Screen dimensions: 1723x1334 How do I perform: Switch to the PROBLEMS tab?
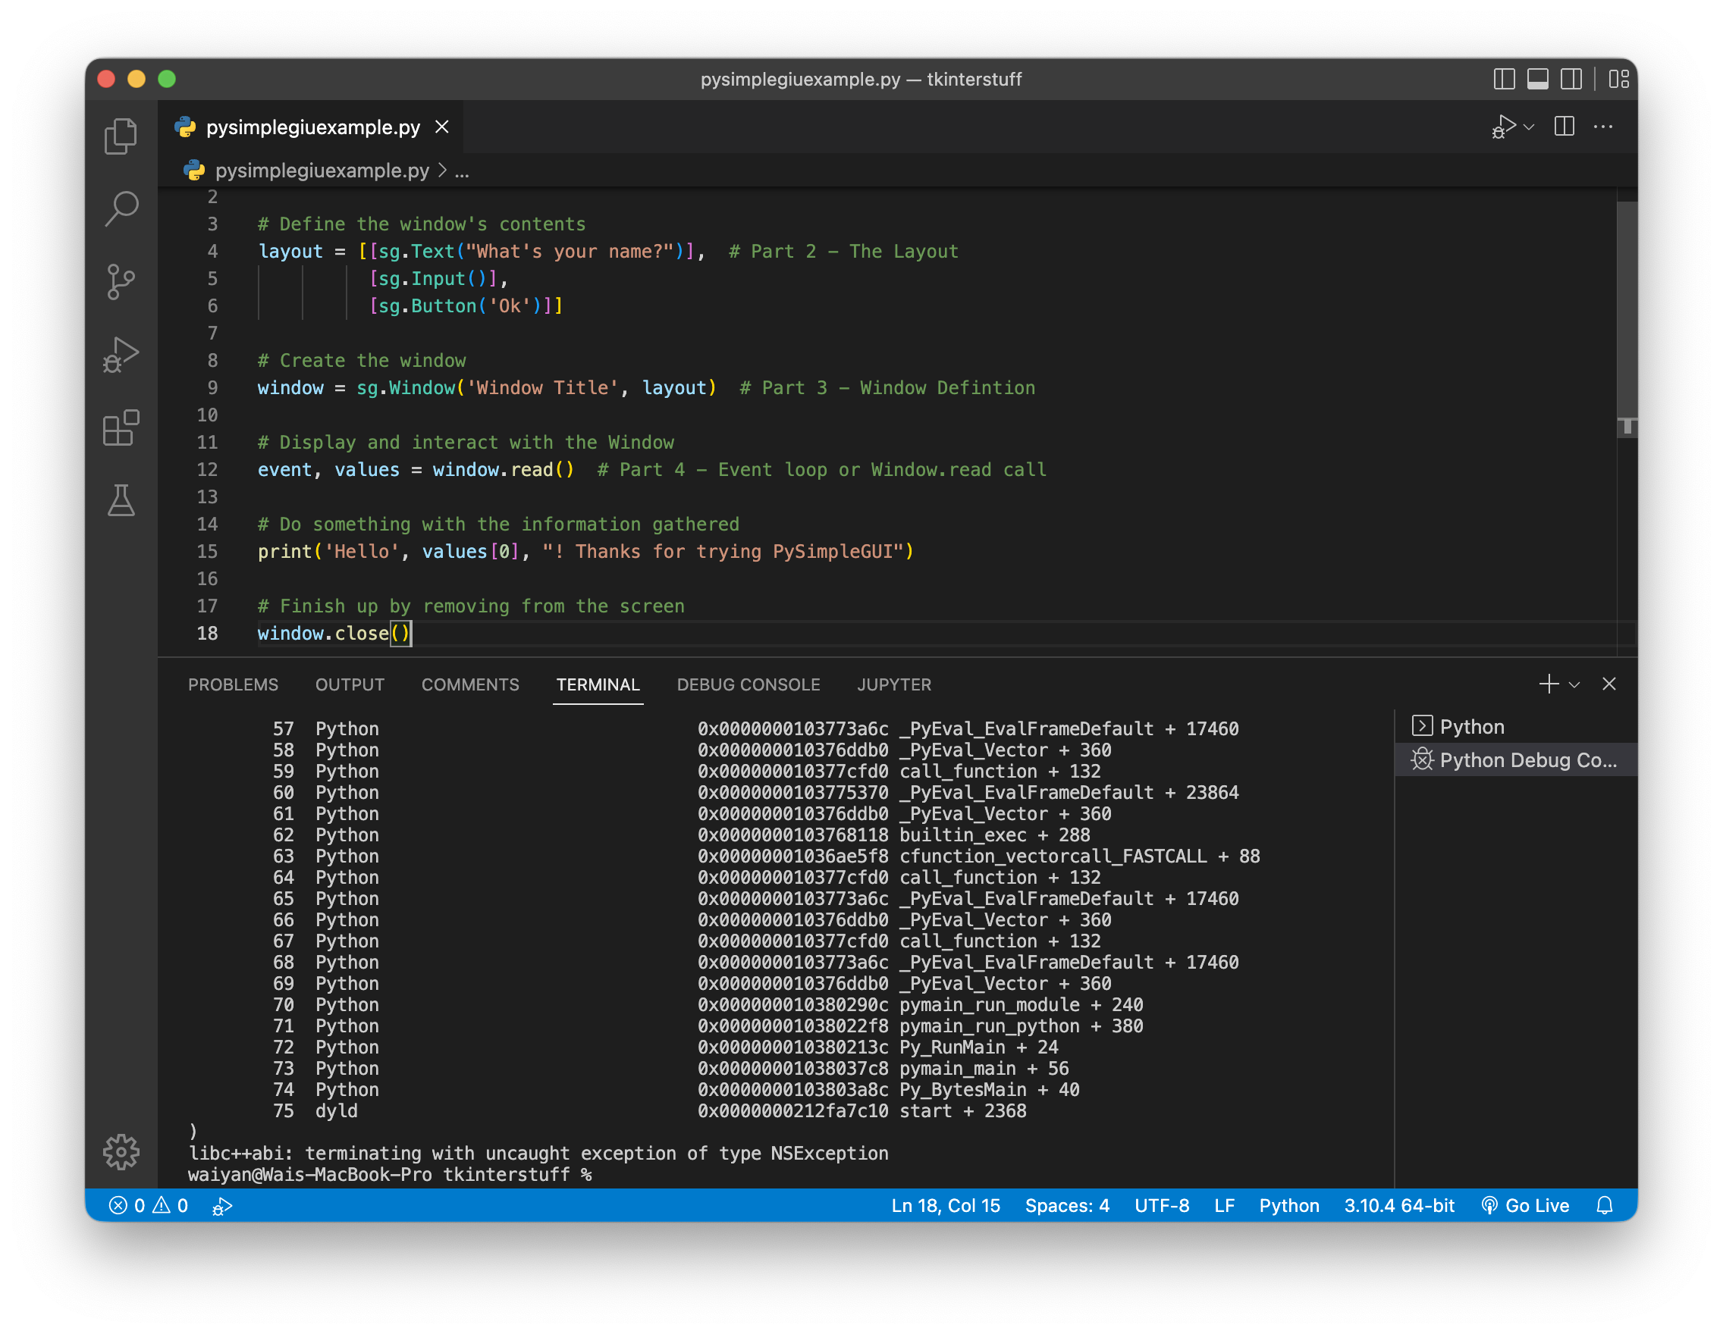[234, 684]
